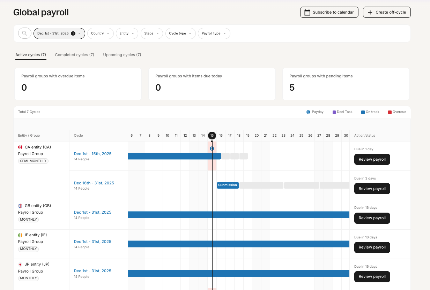
Task: Click the Ireland flag icon
Action: tap(20, 235)
